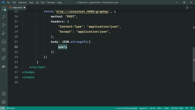Click Ln 32, Col 26 cursor position
This screenshot has height=110, width=195.
(x=126, y=108)
